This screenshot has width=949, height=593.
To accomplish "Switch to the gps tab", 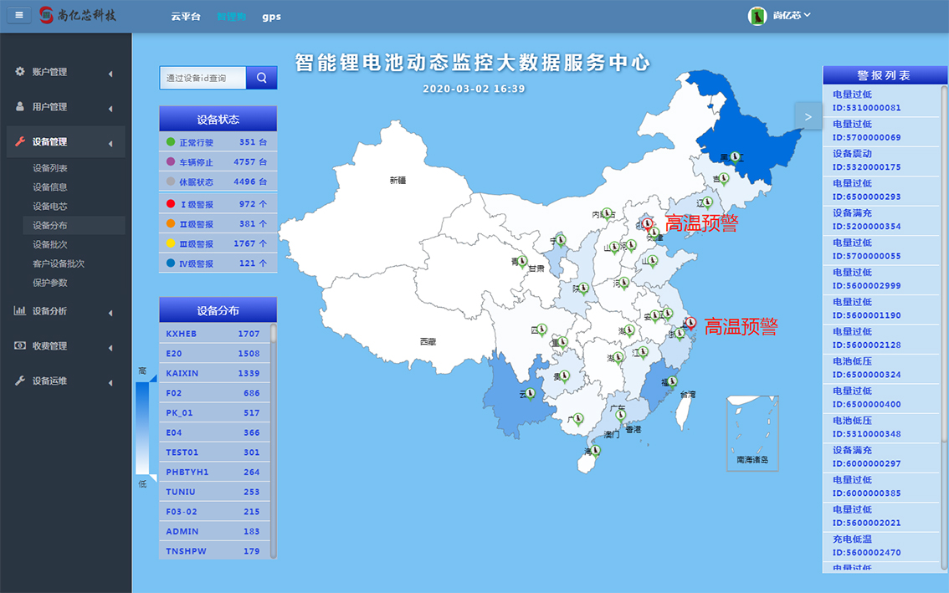I will tap(271, 17).
